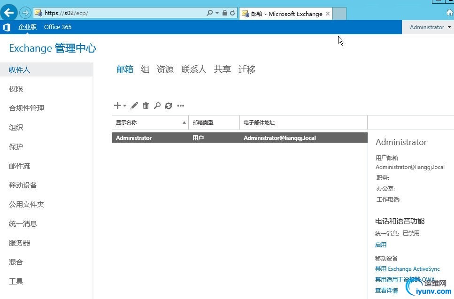Open 组织 in the left navigation

pos(16,127)
